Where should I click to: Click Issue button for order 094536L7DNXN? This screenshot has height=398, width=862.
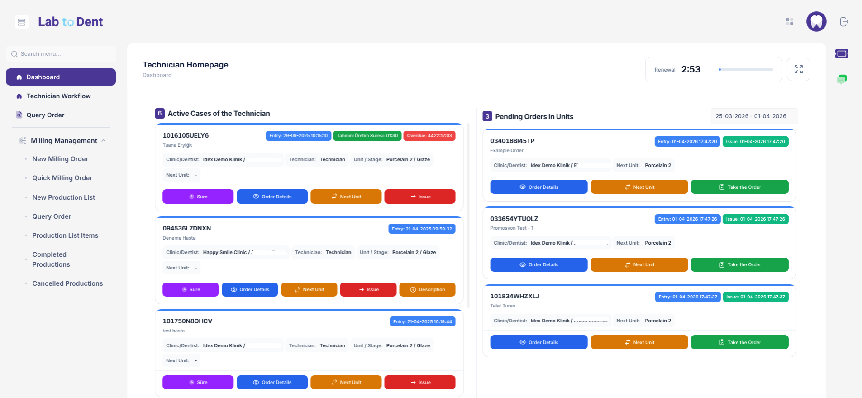pyautogui.click(x=368, y=289)
